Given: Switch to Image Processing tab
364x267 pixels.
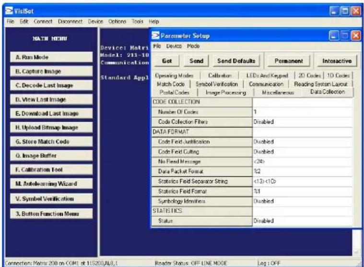Looking at the screenshot, I should (226, 93).
